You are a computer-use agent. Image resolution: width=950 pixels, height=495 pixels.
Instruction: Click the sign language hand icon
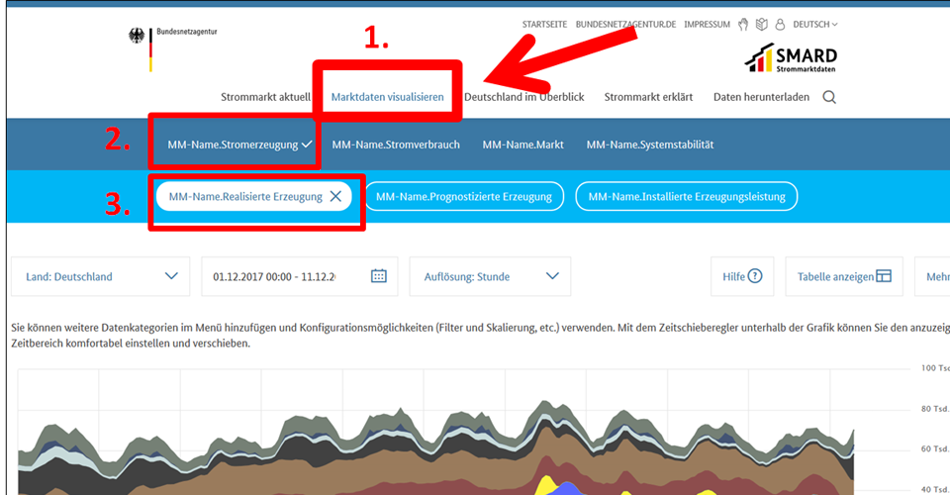[x=743, y=24]
